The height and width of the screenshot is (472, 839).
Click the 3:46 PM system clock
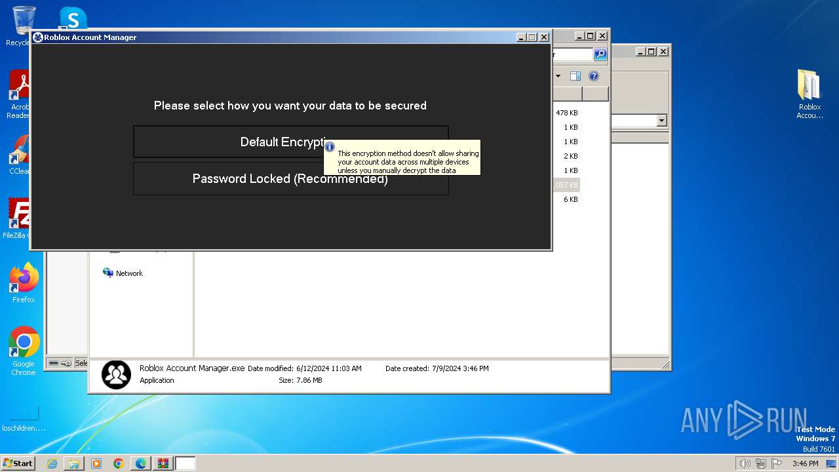[x=805, y=463]
